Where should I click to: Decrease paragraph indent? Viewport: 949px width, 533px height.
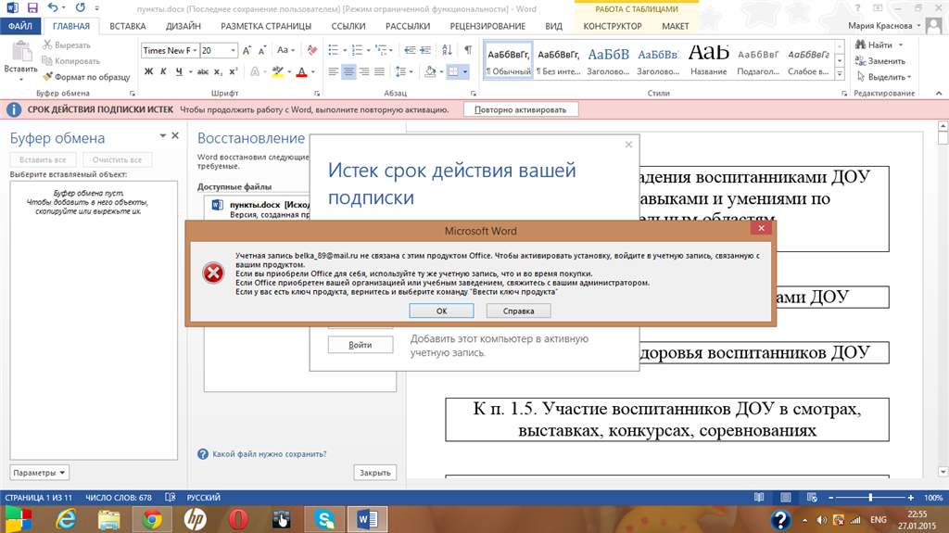pos(410,50)
